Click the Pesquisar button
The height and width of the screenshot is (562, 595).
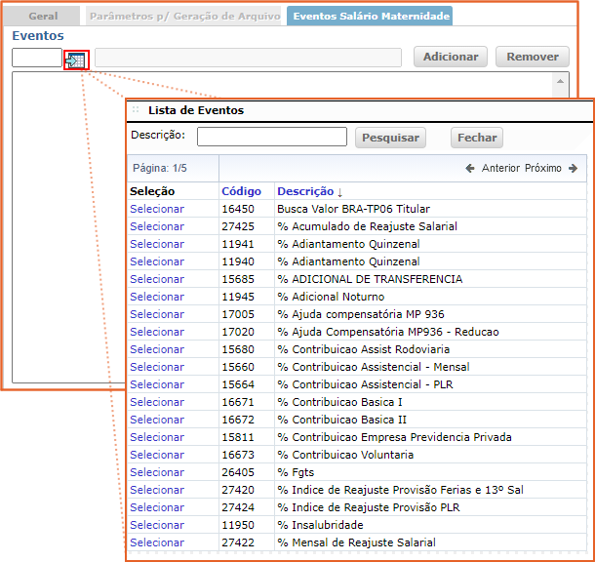click(390, 138)
